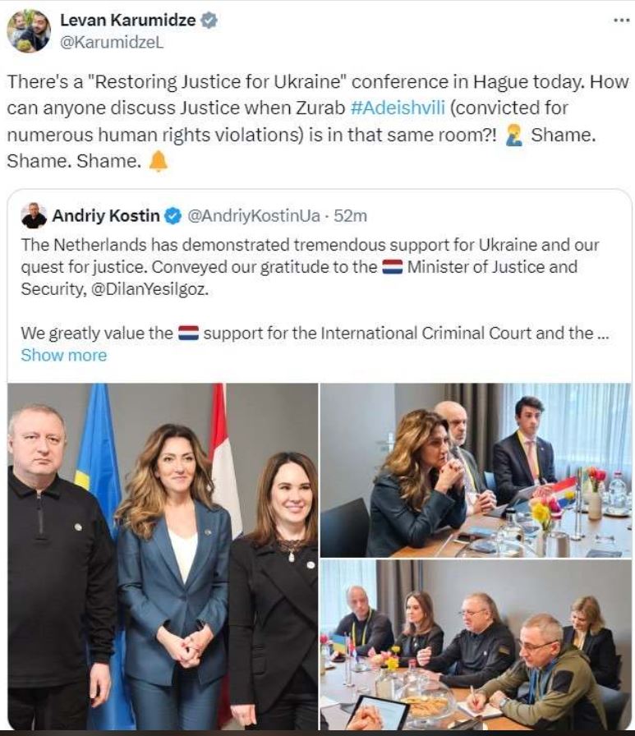
Task: Open Andriy Kostin's small avatar
Action: (x=34, y=216)
